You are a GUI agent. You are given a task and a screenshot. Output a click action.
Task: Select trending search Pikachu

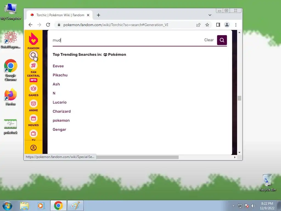pyautogui.click(x=60, y=75)
